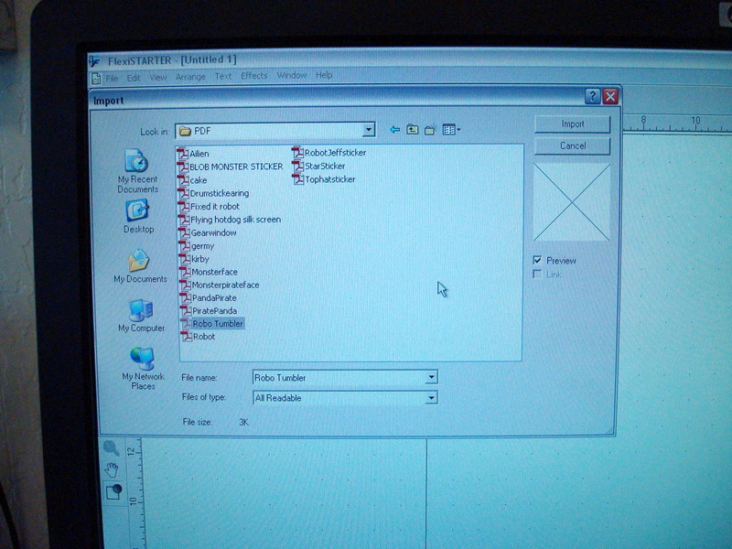Expand the Look in folder dropdown

(x=369, y=129)
